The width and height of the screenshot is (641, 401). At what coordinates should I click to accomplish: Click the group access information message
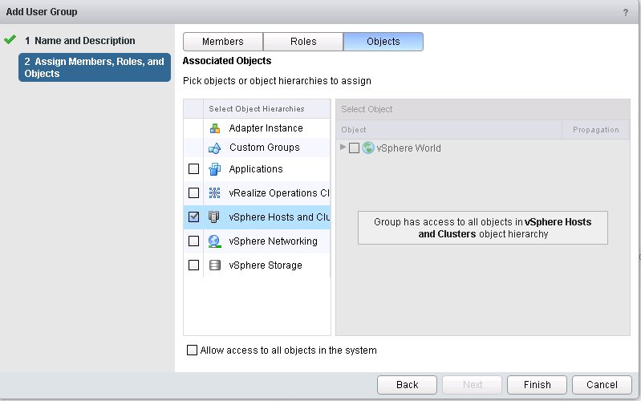pos(483,228)
